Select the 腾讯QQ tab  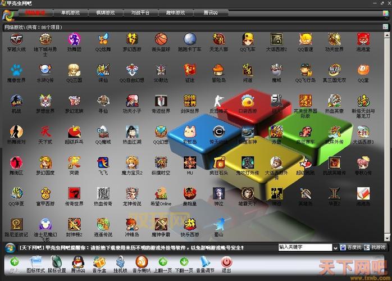pyautogui.click(x=210, y=12)
